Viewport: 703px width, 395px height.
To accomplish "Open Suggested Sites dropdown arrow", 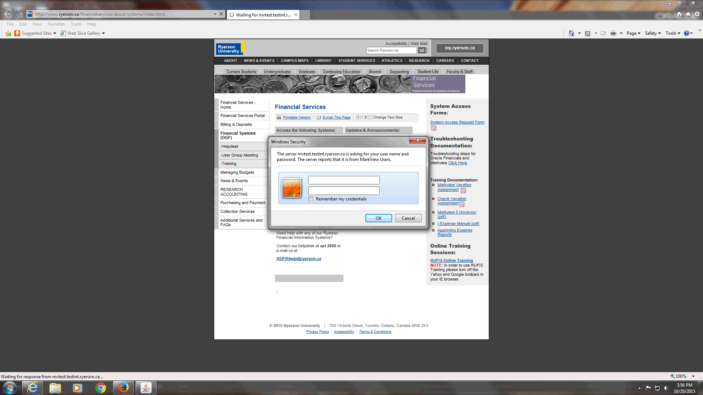I will 55,33.
